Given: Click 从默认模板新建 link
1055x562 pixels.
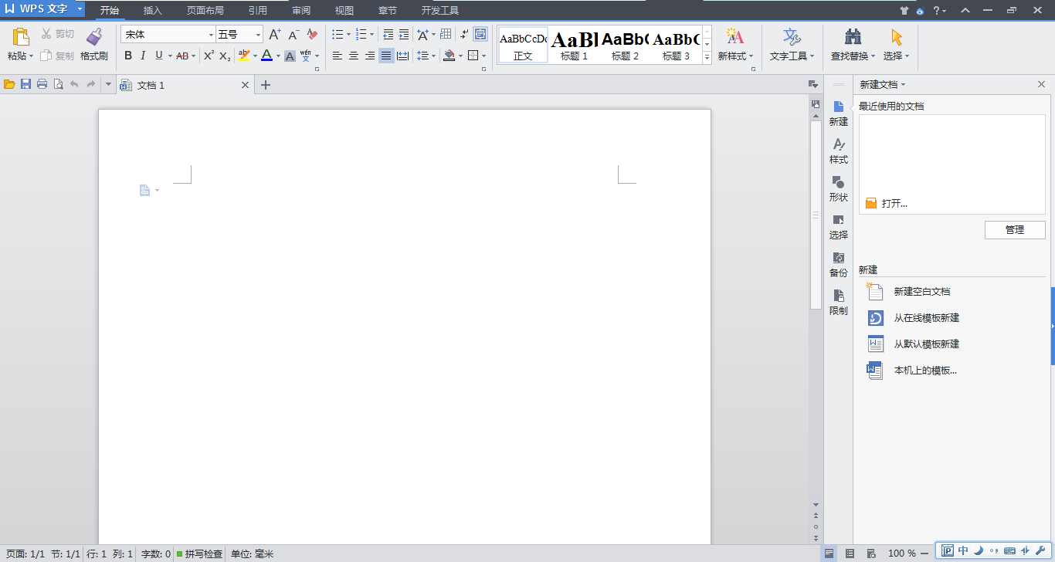Looking at the screenshot, I should 927,344.
